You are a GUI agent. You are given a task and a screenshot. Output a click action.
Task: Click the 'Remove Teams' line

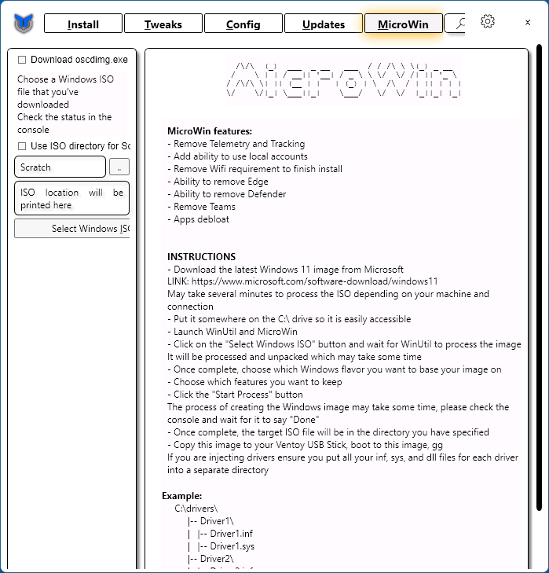(x=201, y=207)
